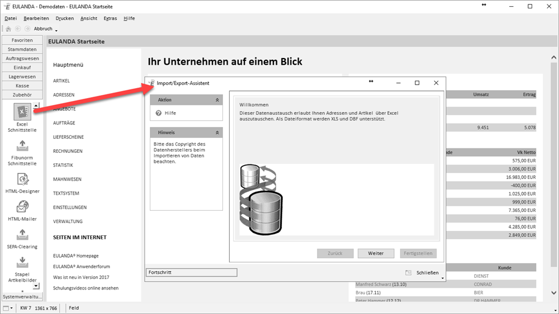Open the Ansicht menu
The width and height of the screenshot is (559, 314).
[88, 18]
